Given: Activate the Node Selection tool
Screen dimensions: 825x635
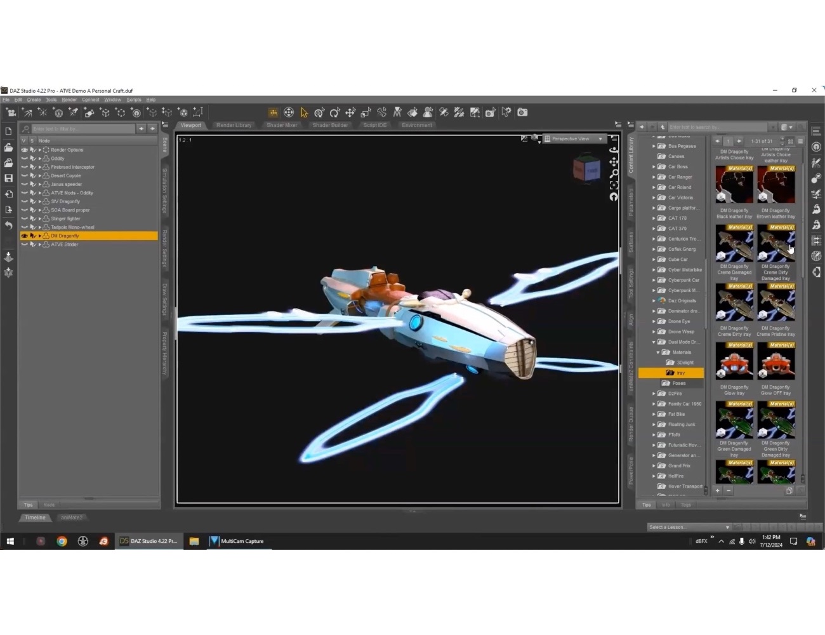Looking at the screenshot, I should click(303, 112).
